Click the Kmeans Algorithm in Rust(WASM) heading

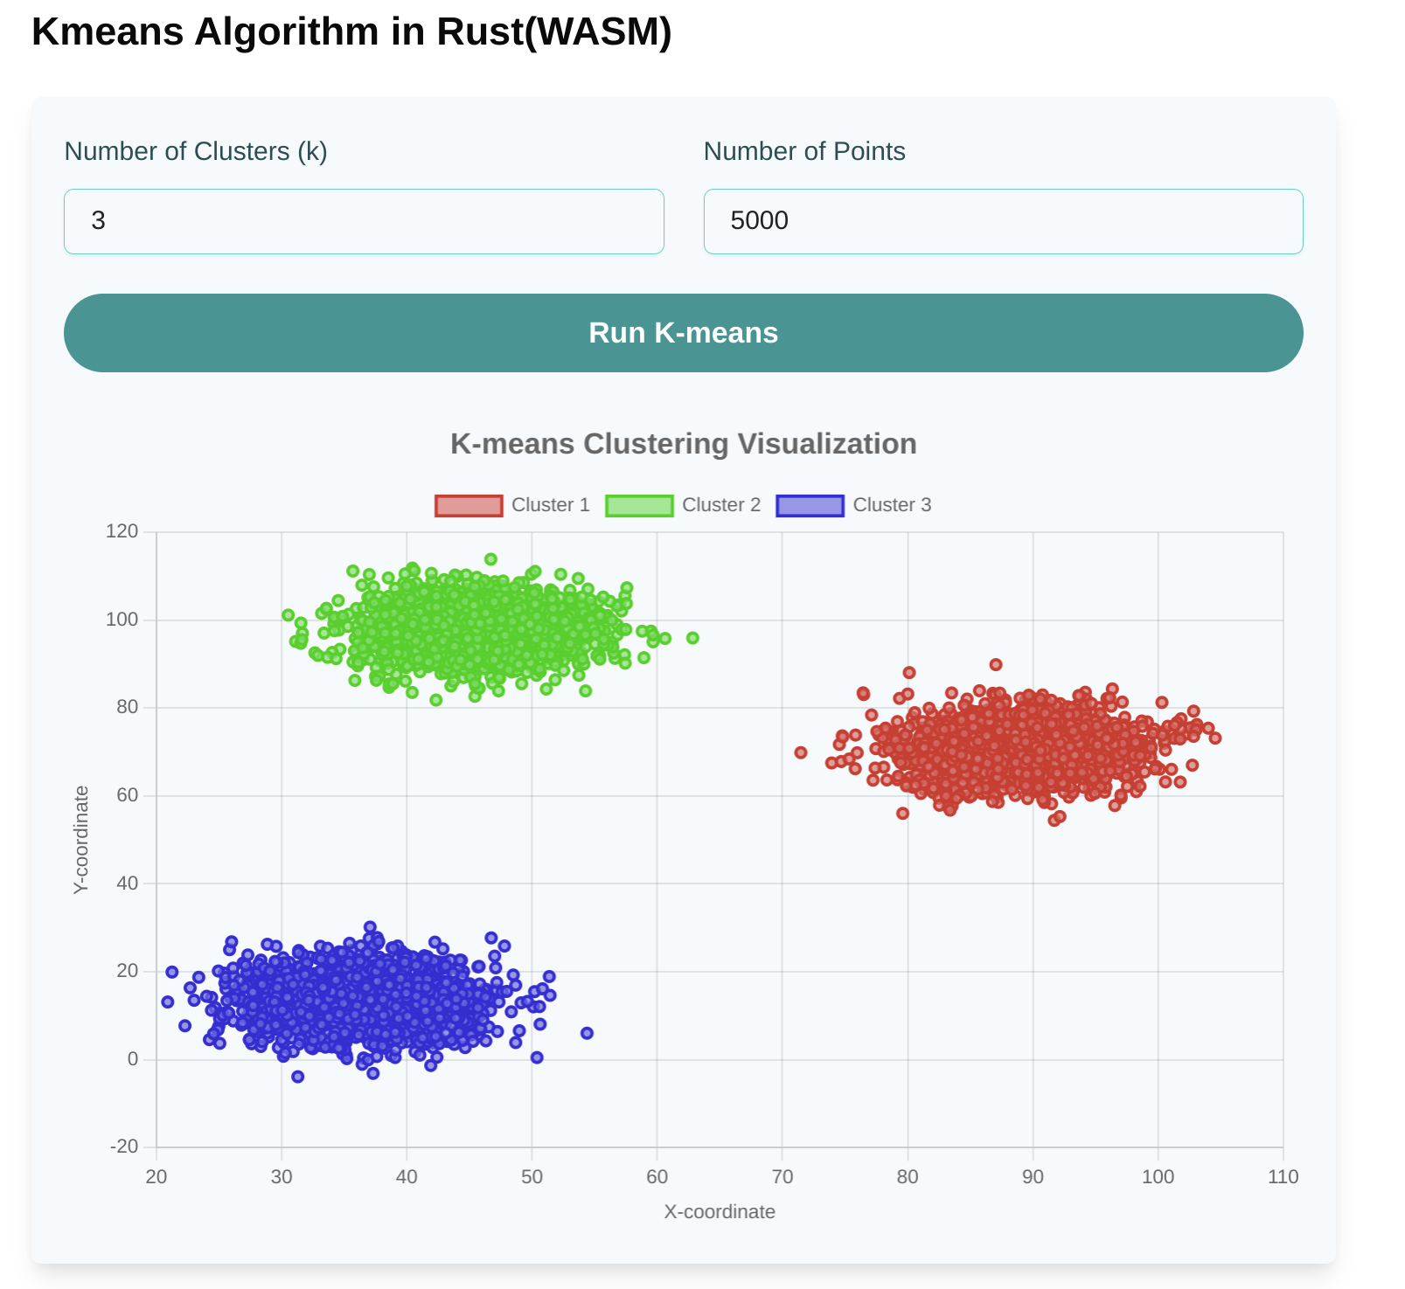pos(351,31)
